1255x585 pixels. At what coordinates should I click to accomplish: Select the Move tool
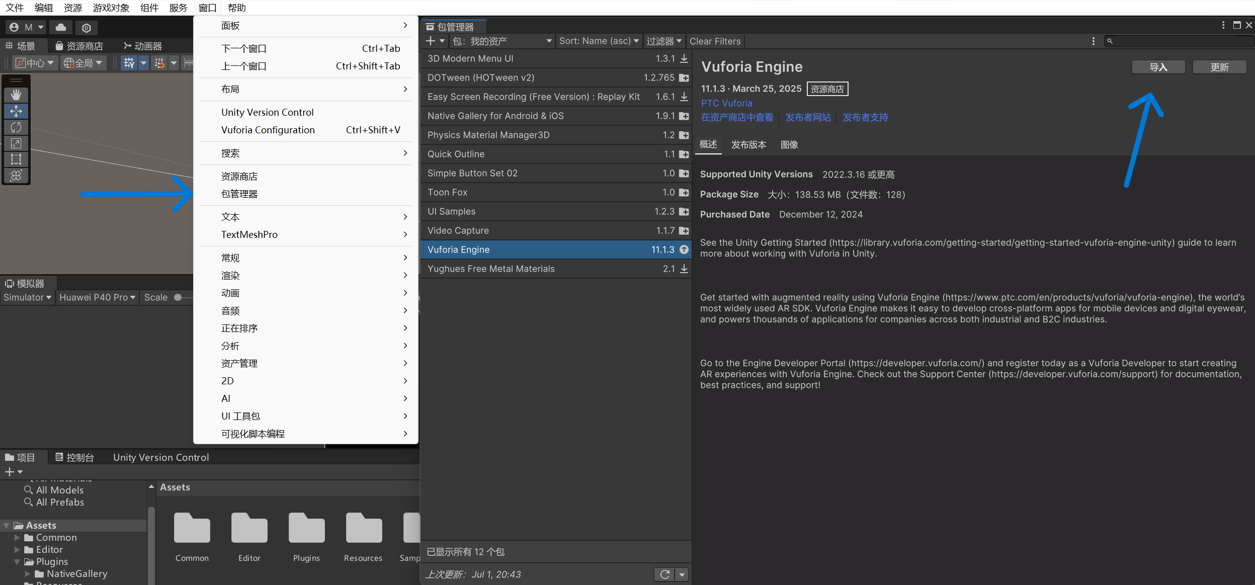[x=16, y=111]
